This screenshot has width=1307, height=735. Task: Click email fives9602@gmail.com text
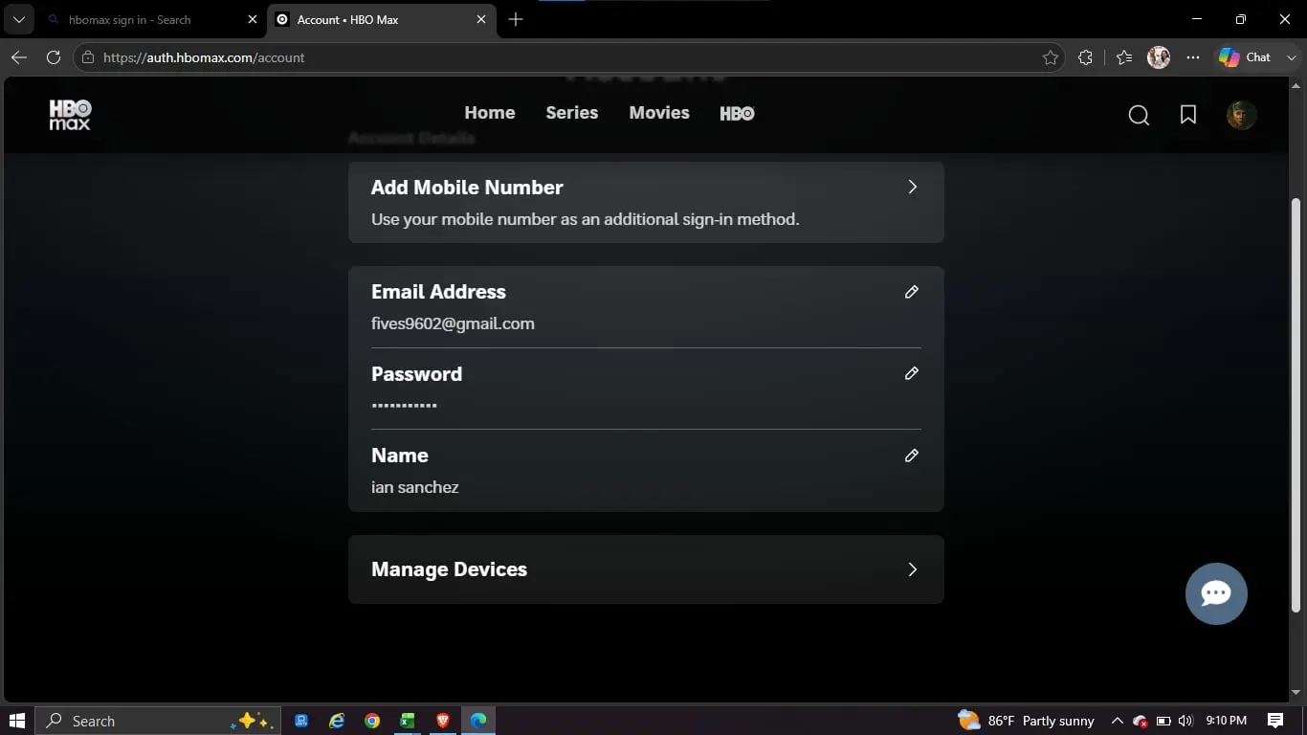tap(453, 323)
